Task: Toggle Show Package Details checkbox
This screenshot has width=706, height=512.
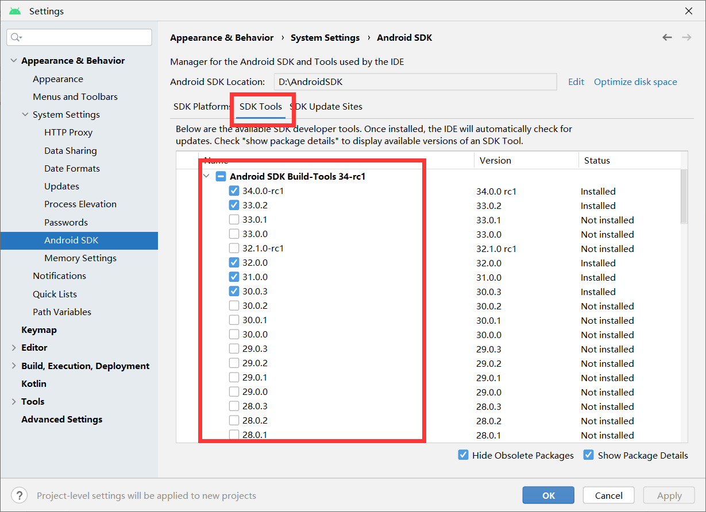Action: point(588,455)
